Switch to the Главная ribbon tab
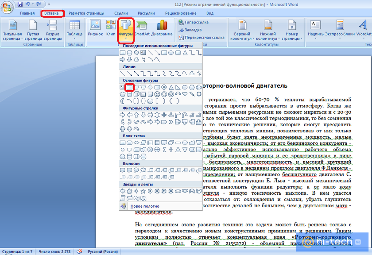The image size is (372, 255). [x=27, y=13]
